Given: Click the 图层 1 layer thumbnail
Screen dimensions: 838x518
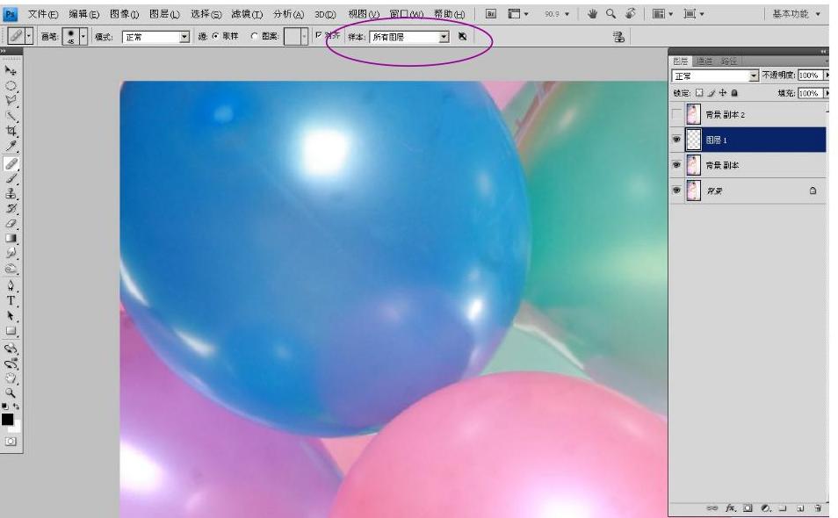Looking at the screenshot, I should [x=693, y=140].
